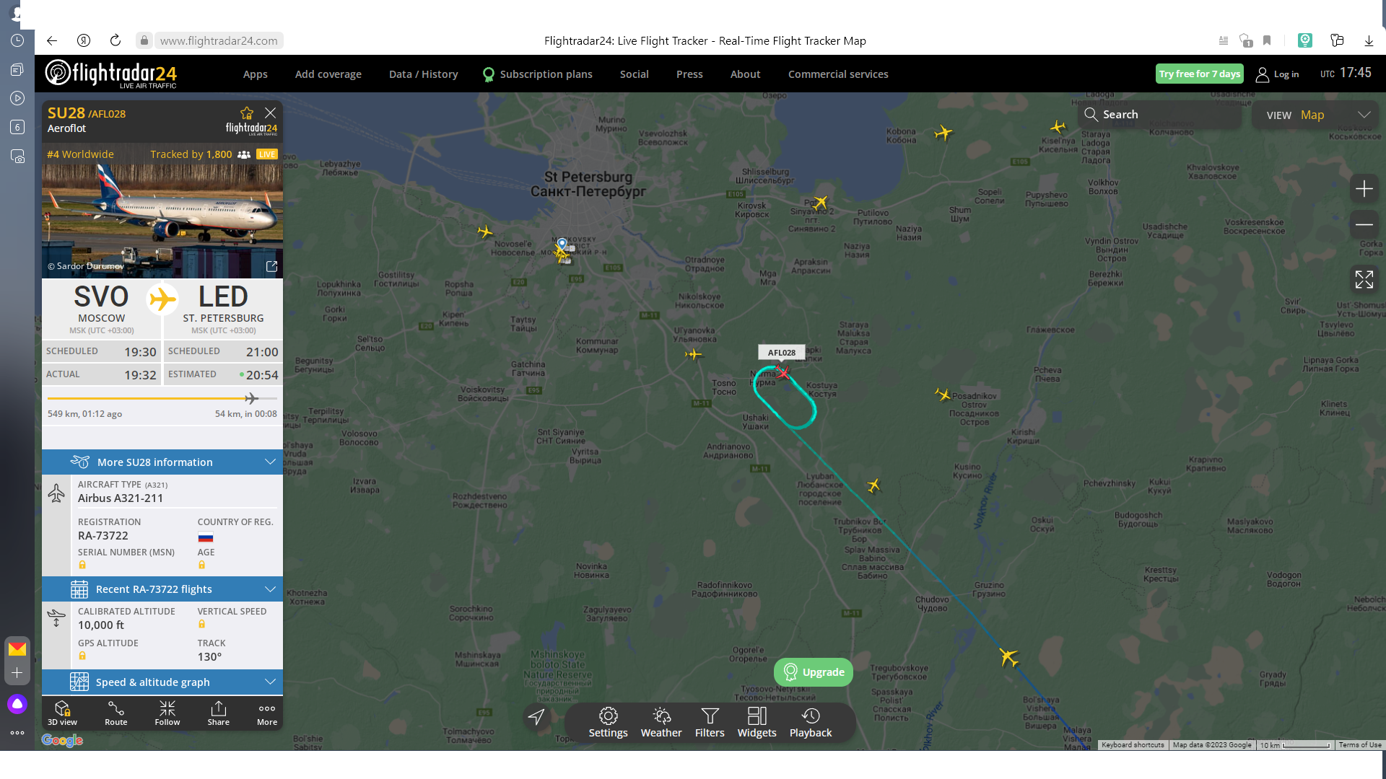The image size is (1386, 779).
Task: Click the UTC clock display
Action: point(1346,73)
